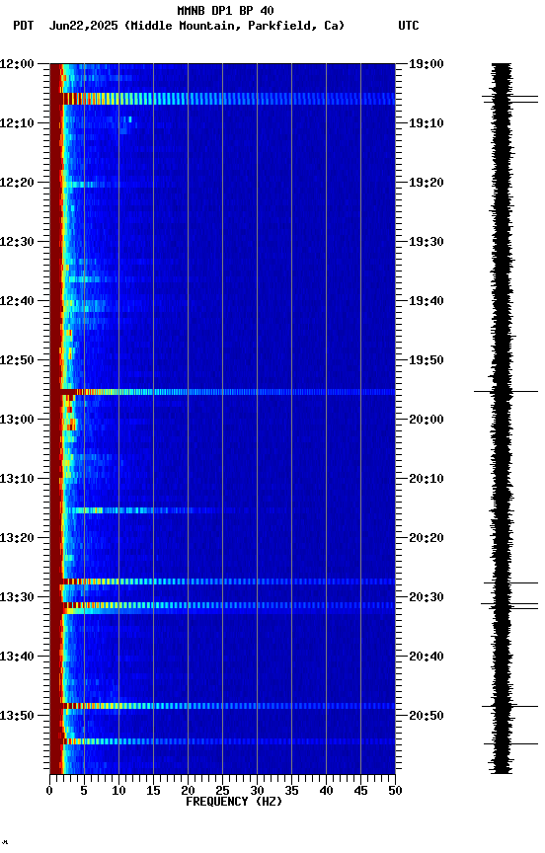Image resolution: width=545 pixels, height=853 pixels.
Task: Click the 45 Hz frequency axis label
Action: (360, 791)
